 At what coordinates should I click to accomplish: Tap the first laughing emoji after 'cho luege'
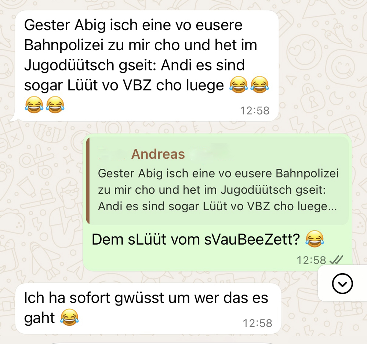(239, 85)
